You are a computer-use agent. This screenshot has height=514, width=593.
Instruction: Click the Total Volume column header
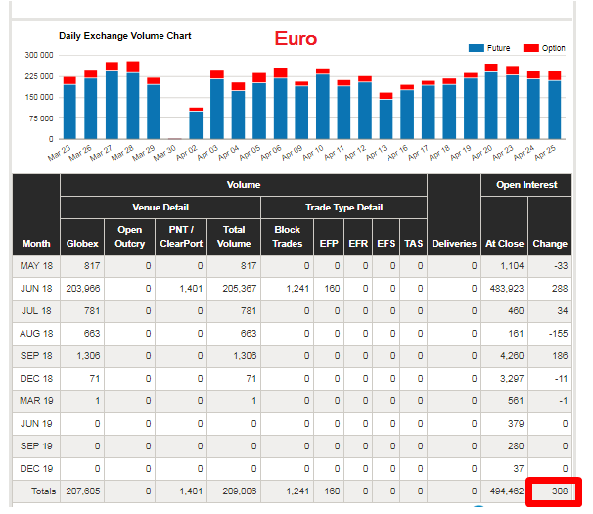point(234,237)
